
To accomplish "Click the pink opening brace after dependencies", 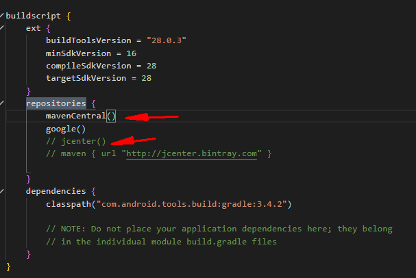I will (93, 191).
